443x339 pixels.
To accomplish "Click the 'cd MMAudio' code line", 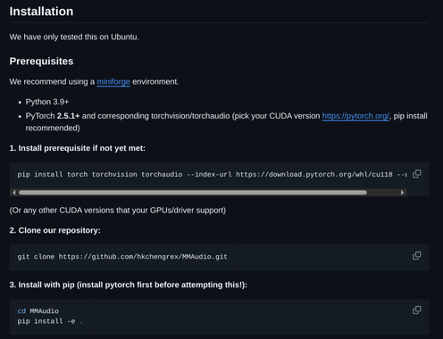I will [x=38, y=311].
